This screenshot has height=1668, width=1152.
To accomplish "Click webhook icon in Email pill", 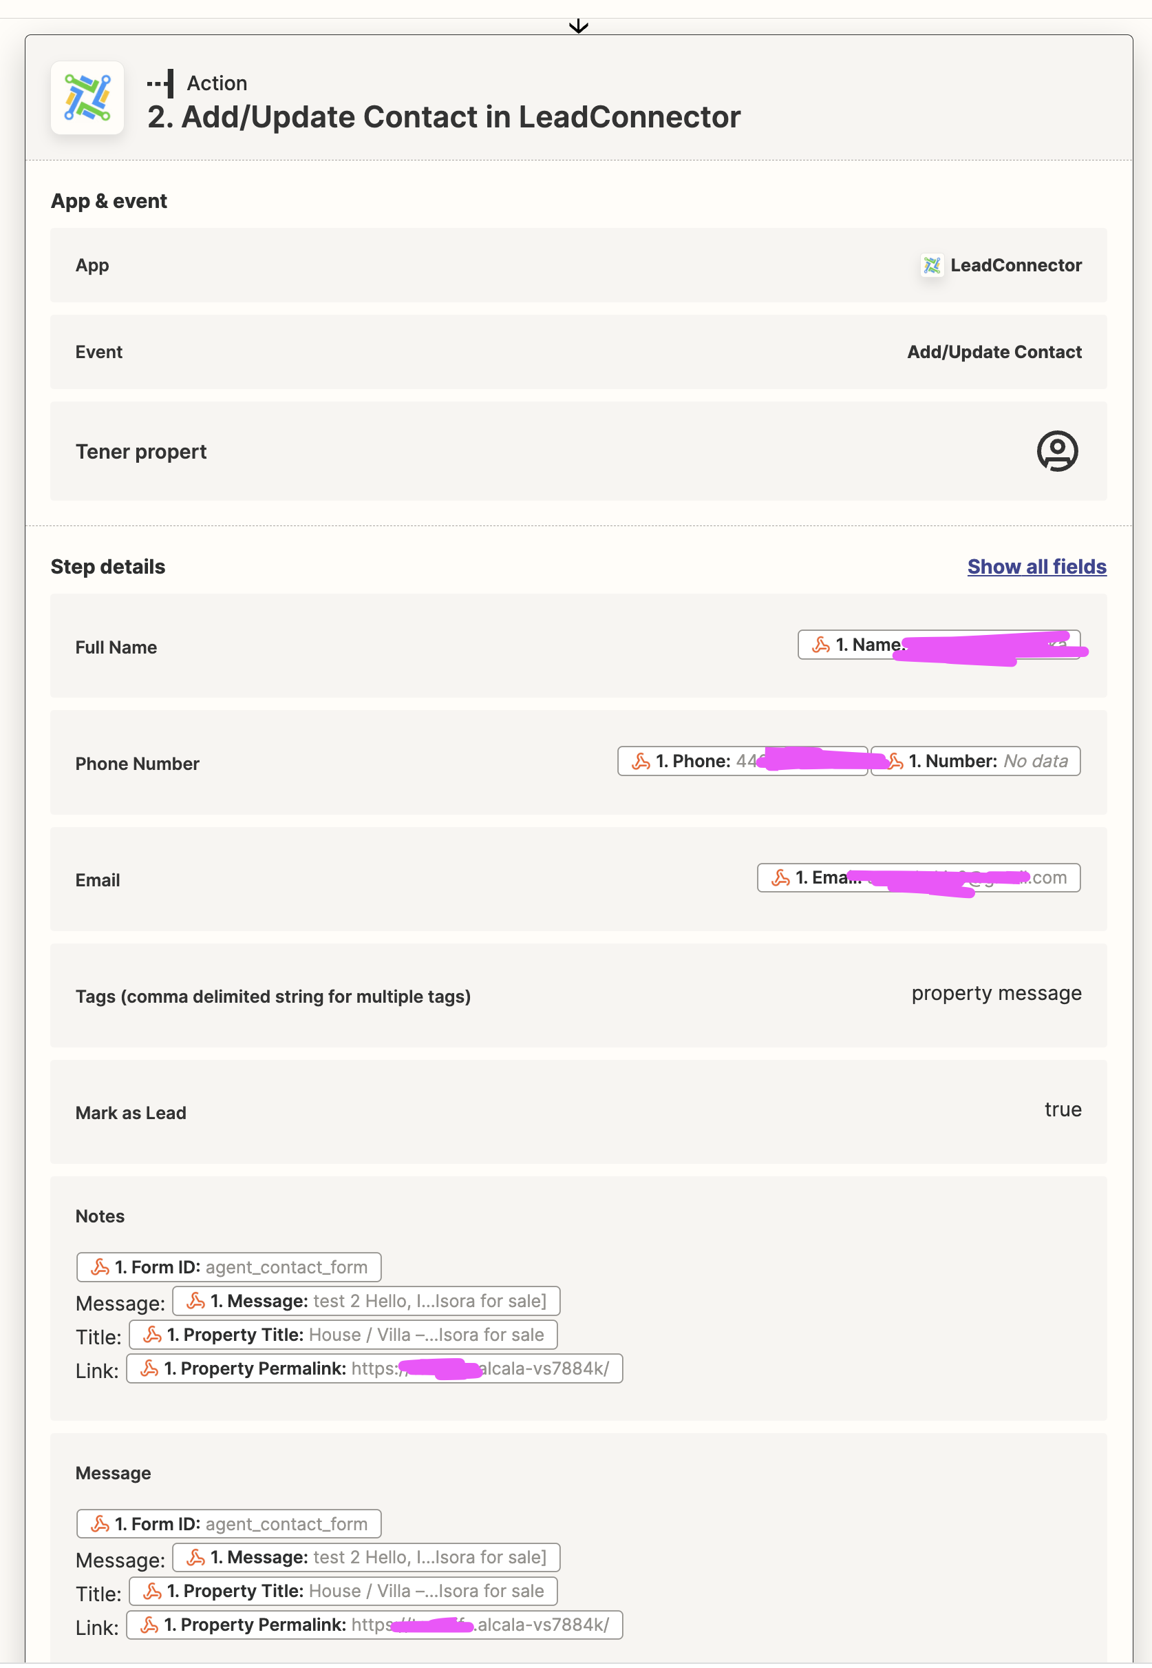I will 780,877.
